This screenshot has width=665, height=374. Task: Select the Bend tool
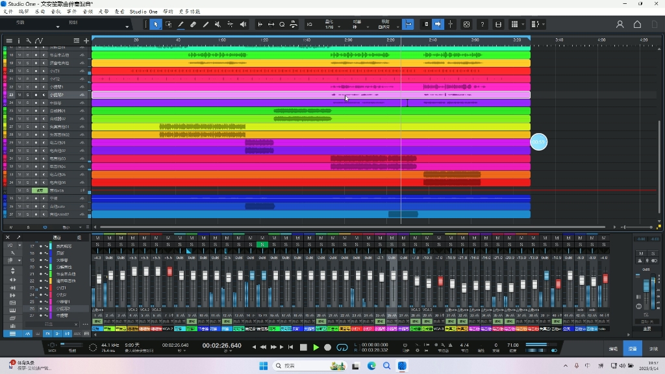pyautogui.click(x=231, y=25)
